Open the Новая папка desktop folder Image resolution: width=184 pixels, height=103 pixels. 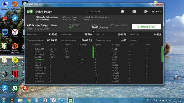(5, 47)
